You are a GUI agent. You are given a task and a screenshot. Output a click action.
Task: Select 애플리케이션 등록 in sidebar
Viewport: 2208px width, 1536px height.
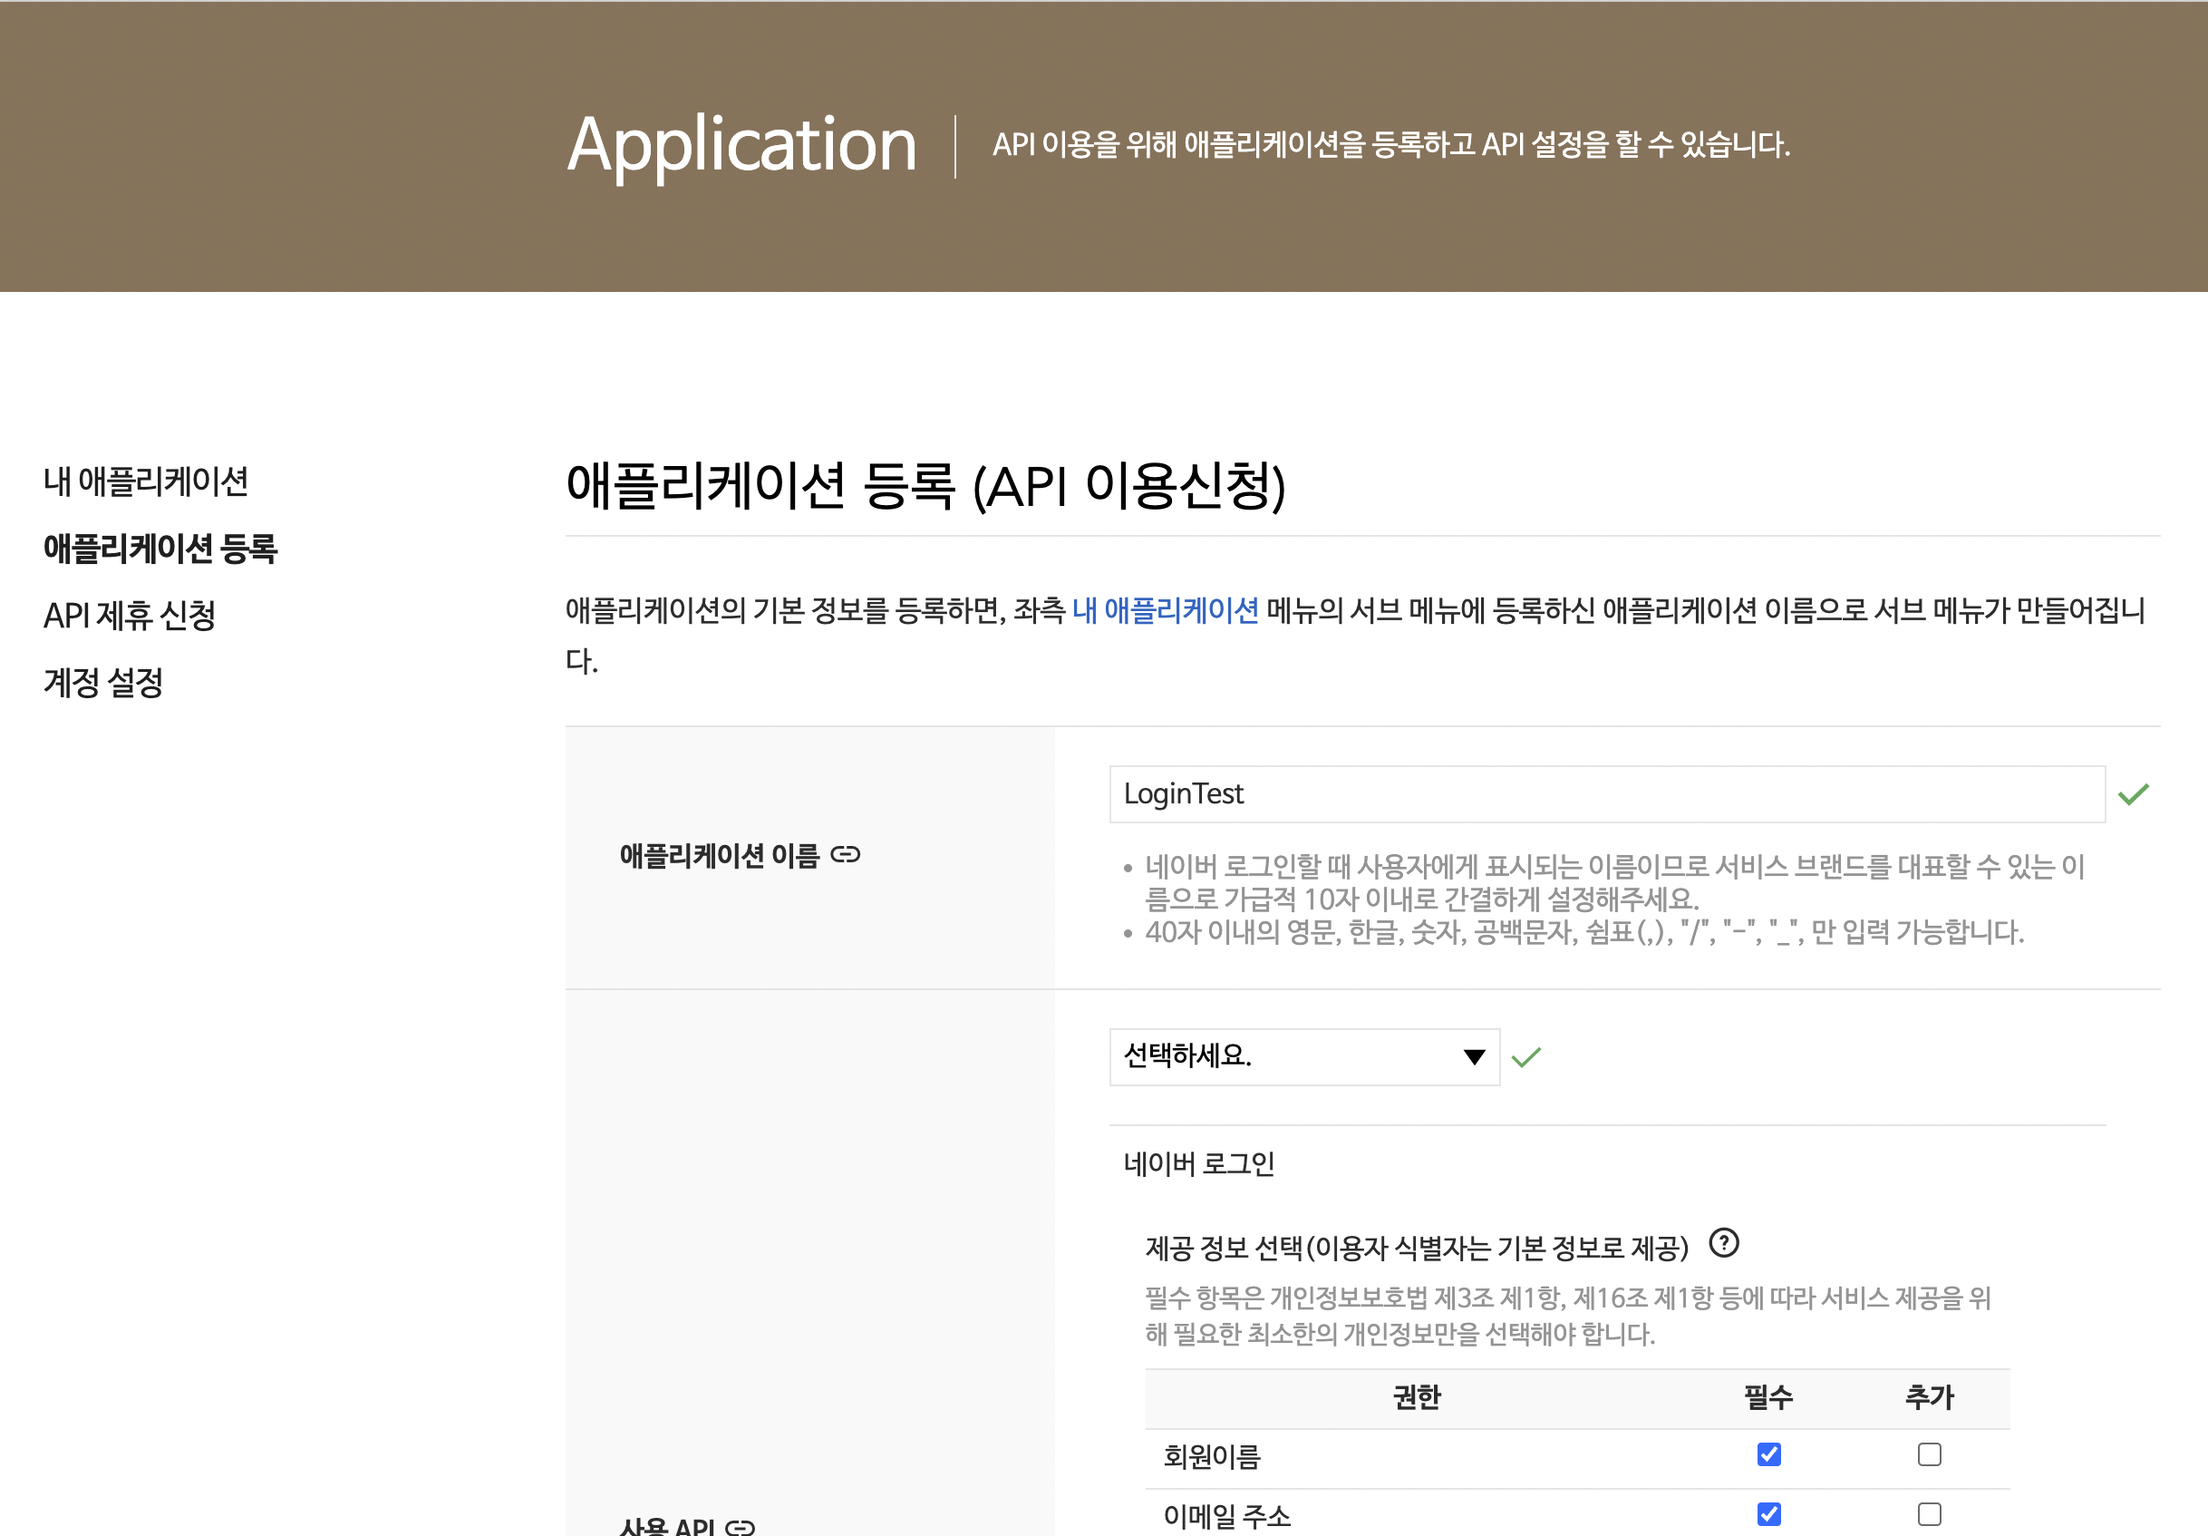click(x=160, y=549)
